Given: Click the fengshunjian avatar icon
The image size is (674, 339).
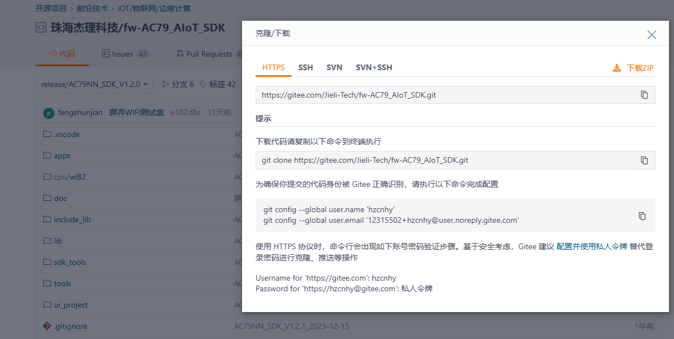Looking at the screenshot, I should click(49, 113).
